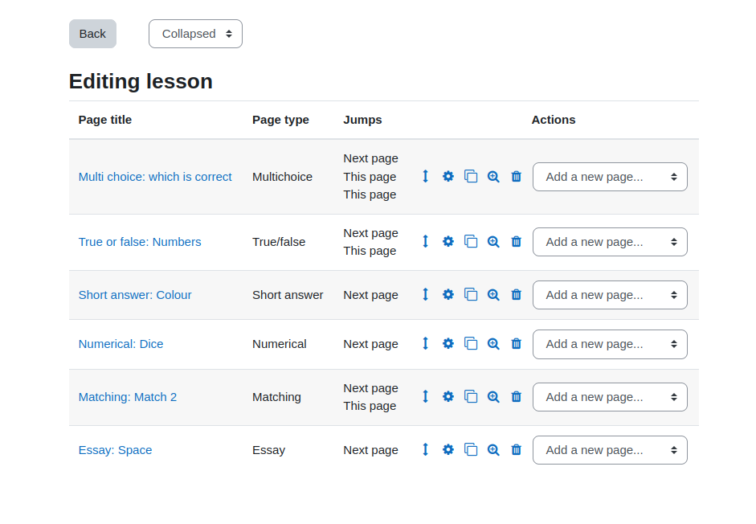Click edit gear for Essay: Space page
This screenshot has height=524, width=756.
click(x=448, y=450)
